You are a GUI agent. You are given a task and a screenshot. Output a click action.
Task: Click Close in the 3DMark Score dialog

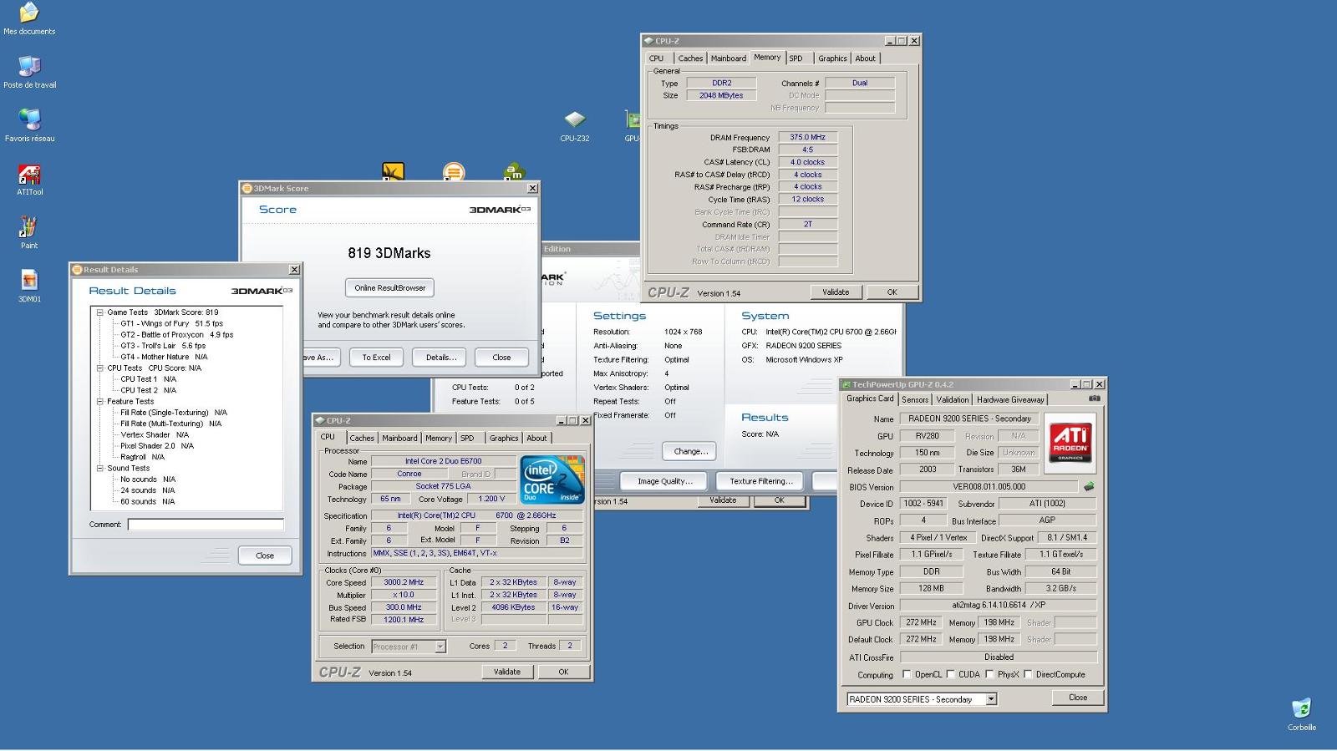(501, 358)
